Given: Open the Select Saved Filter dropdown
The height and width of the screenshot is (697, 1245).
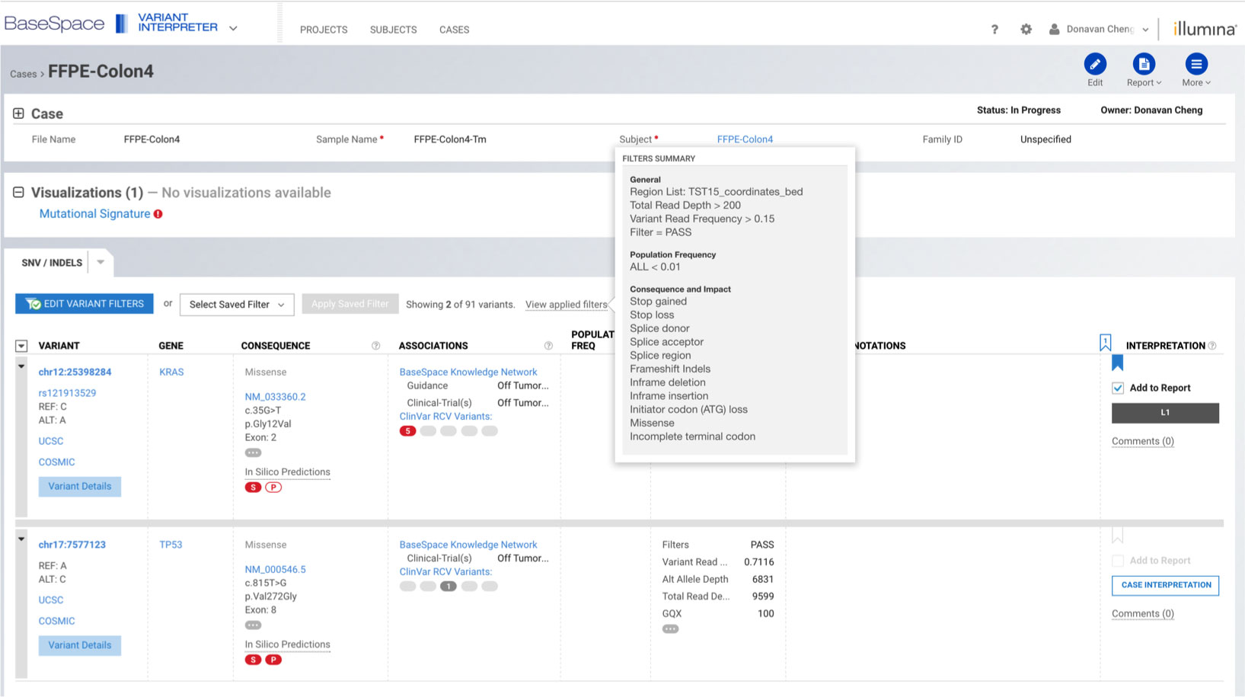Looking at the screenshot, I should (x=237, y=305).
